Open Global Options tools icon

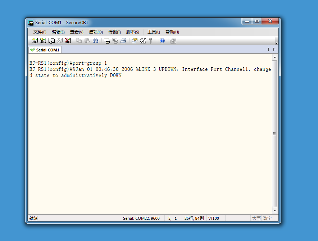coord(143,41)
